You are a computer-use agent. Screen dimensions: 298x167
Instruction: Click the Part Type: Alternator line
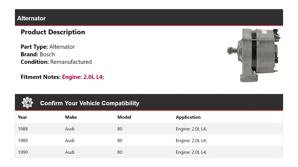pos(48,47)
